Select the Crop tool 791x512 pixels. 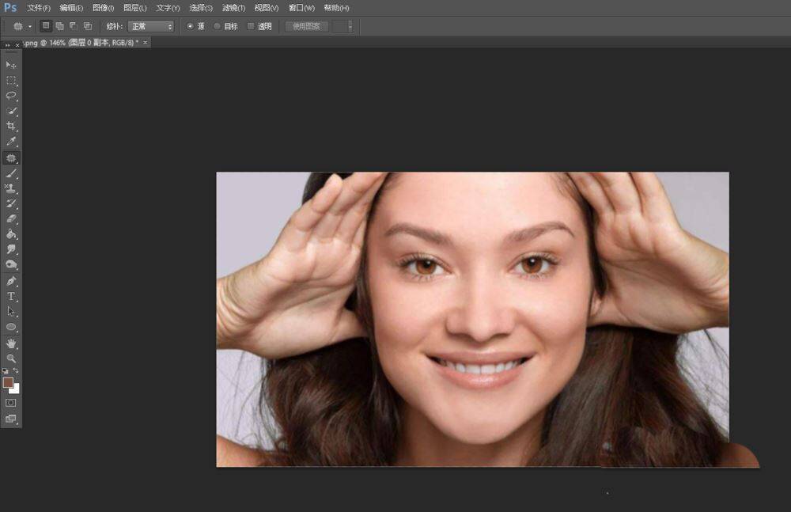point(11,126)
